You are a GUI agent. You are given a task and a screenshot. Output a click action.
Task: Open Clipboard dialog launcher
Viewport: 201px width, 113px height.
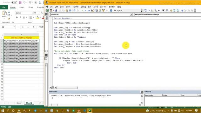13,22
